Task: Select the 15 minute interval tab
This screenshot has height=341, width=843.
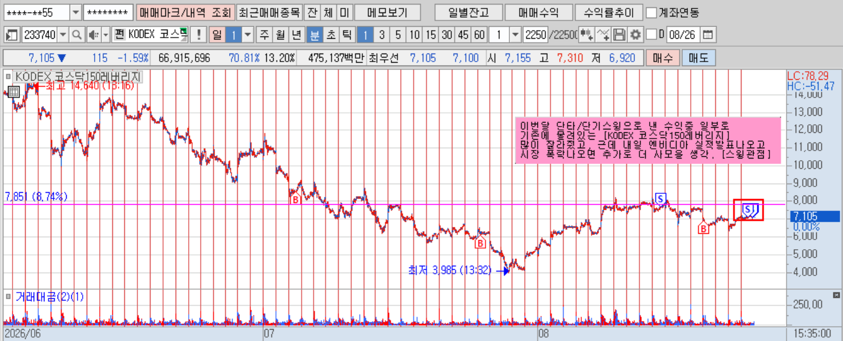Action: pyautogui.click(x=430, y=35)
